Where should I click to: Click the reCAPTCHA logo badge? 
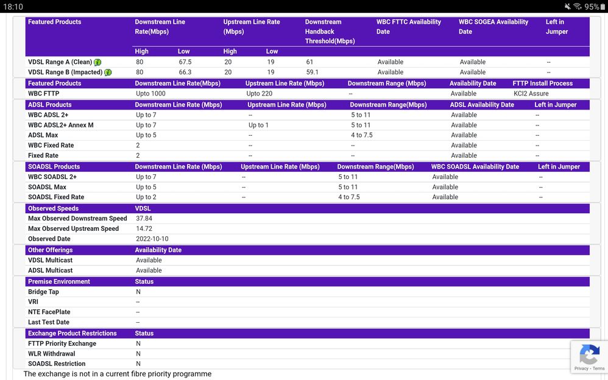tap(589, 354)
